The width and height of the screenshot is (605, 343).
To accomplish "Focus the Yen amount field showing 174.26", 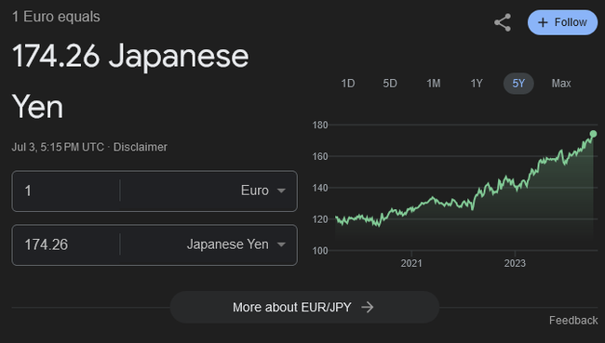I will click(65, 244).
